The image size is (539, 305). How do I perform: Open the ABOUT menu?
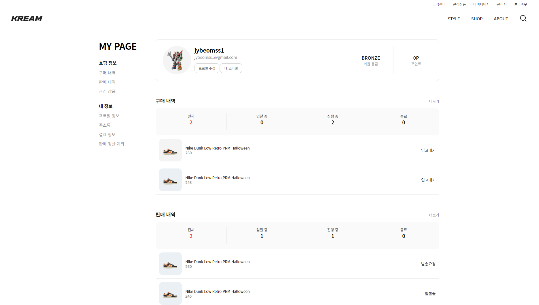coord(501,19)
